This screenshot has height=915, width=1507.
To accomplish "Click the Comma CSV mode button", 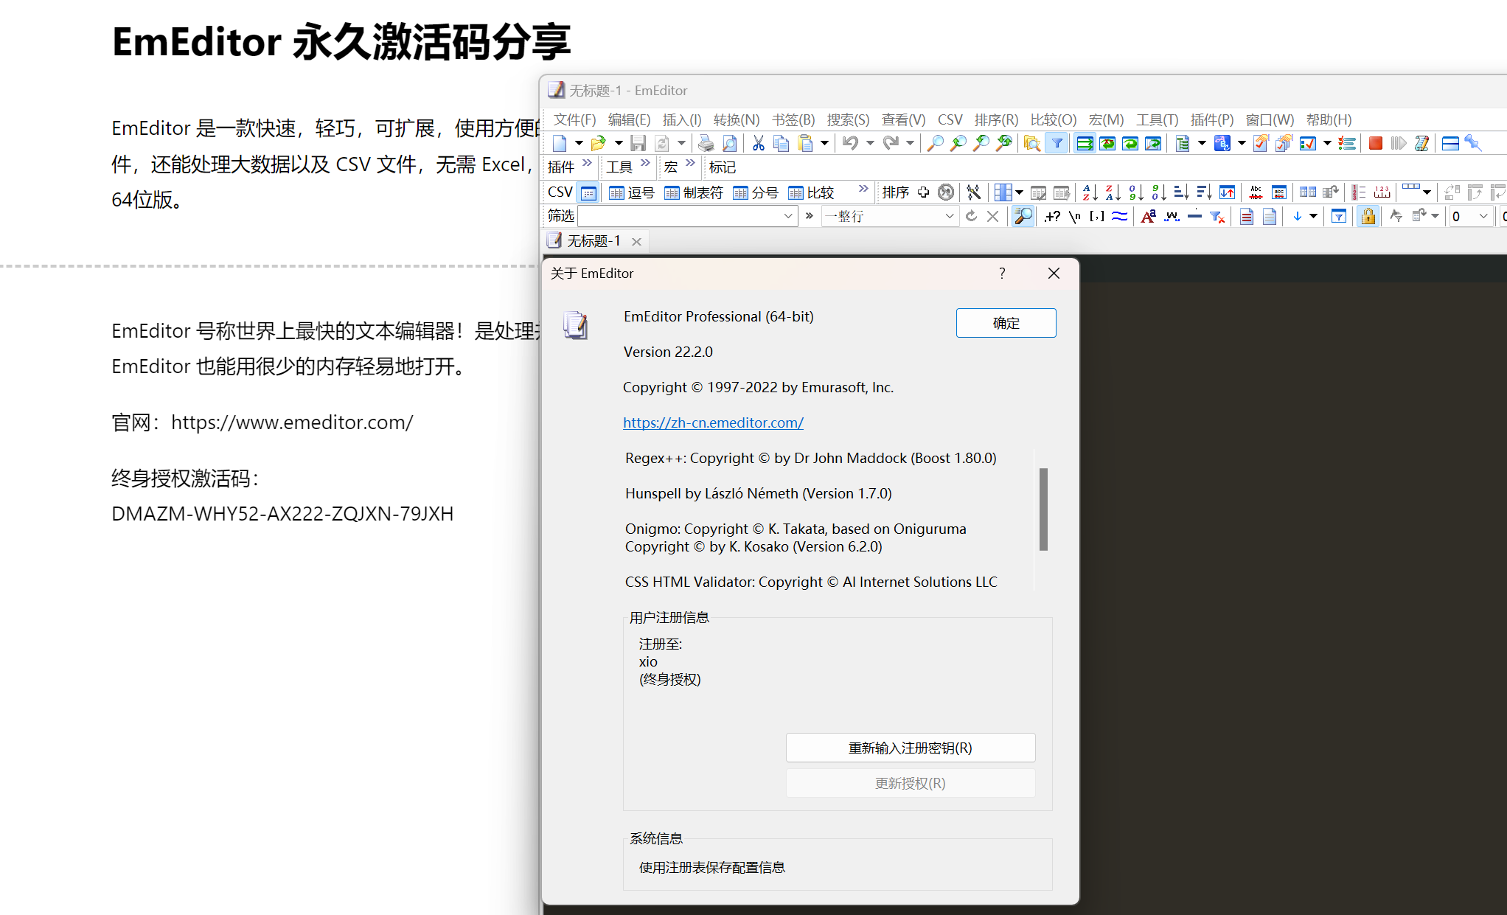I will [632, 192].
